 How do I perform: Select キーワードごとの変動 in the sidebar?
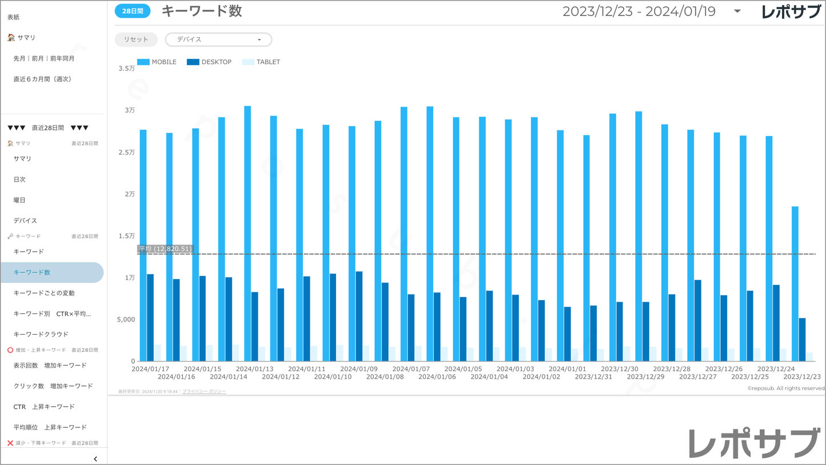pyautogui.click(x=44, y=293)
